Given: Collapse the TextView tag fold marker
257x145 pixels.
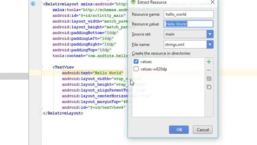Looking at the screenshot, I should (41, 67).
